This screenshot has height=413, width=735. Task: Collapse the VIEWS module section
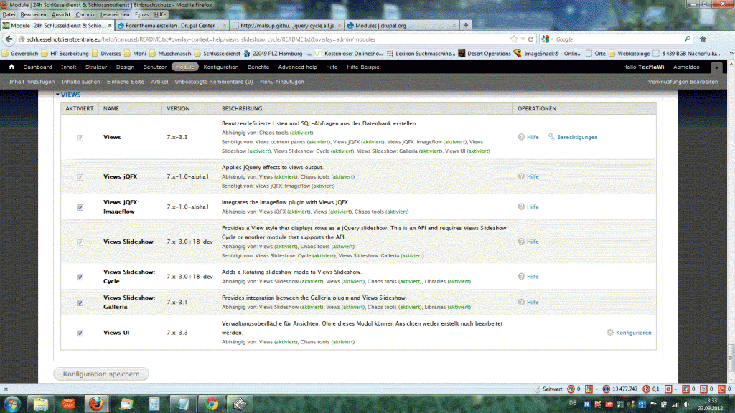(69, 95)
